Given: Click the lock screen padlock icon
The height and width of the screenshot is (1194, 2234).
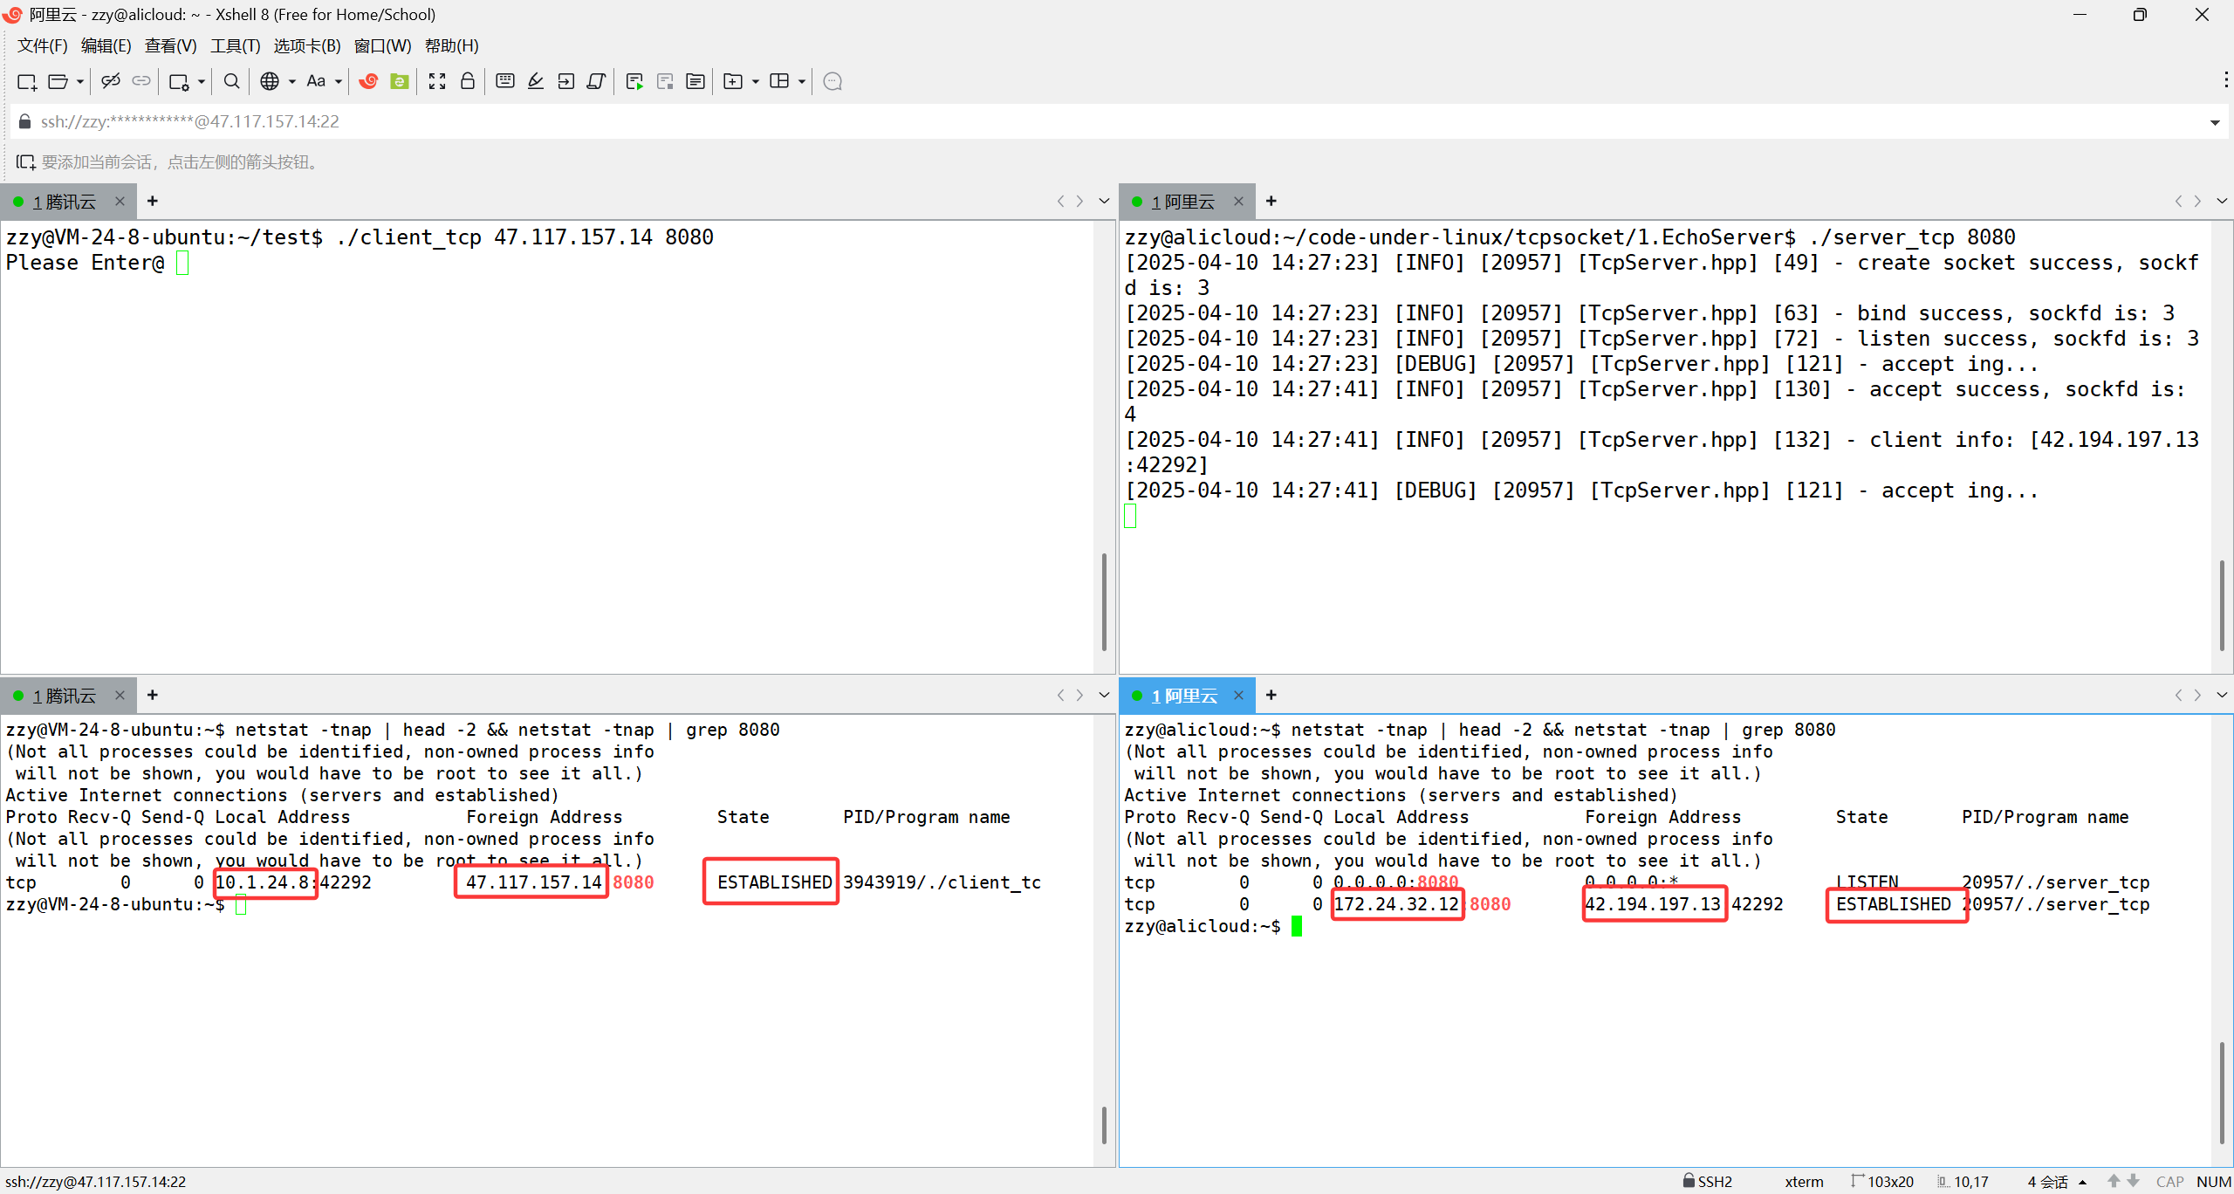Looking at the screenshot, I should click(x=468, y=81).
